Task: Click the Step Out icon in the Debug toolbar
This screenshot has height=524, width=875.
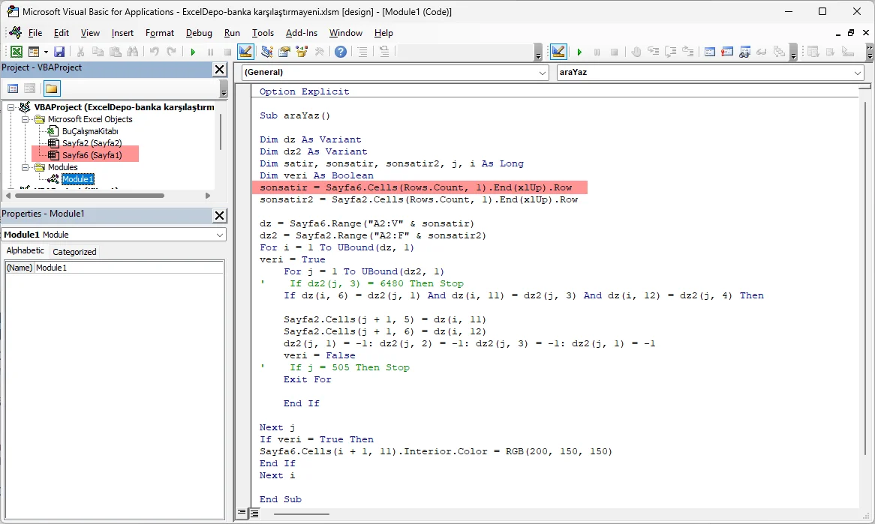Action: pyautogui.click(x=688, y=52)
